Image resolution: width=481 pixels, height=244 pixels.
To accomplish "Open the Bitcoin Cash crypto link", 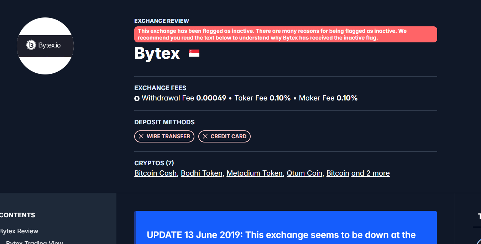I will click(155, 173).
